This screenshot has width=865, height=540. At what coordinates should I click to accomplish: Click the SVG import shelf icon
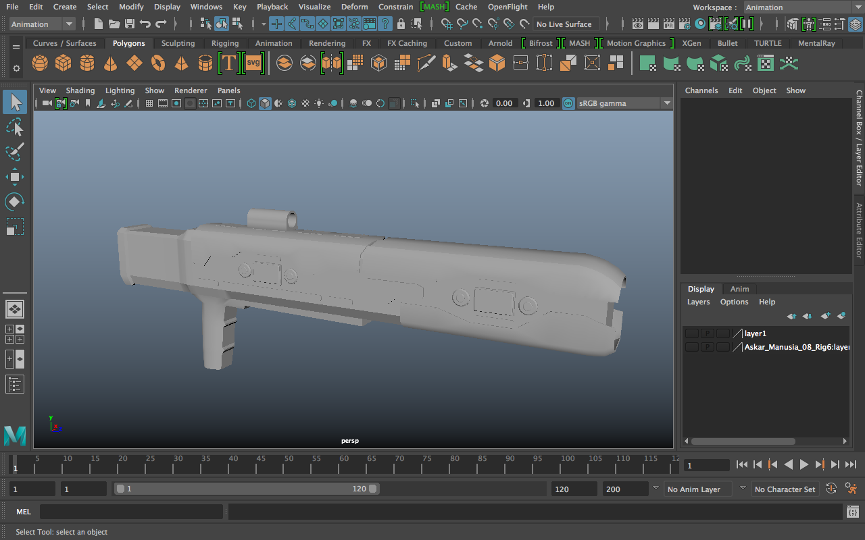(253, 63)
